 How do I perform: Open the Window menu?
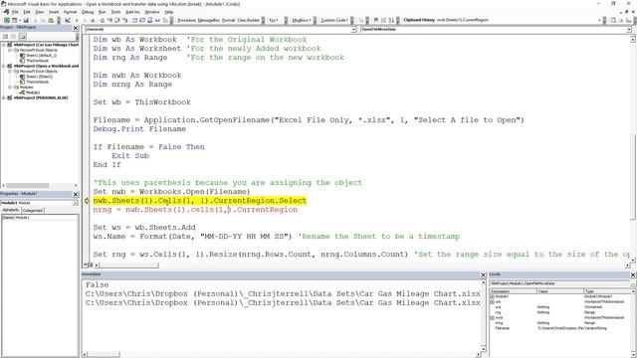coord(152,12)
